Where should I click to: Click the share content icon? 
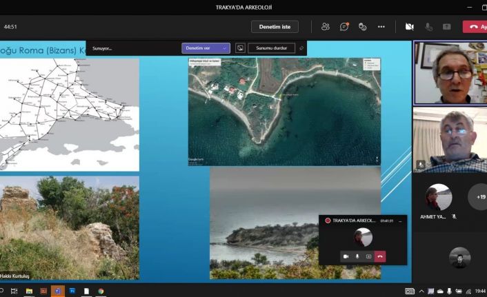447,27
